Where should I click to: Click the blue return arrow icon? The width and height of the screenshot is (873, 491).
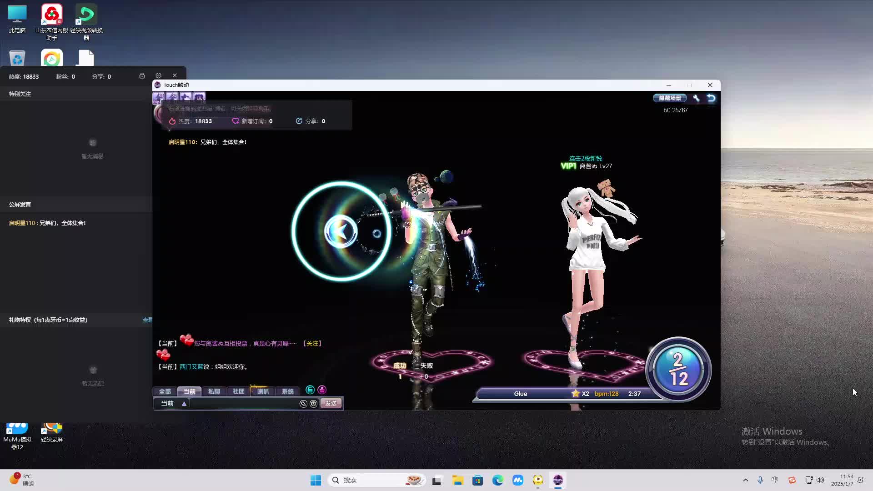711,98
